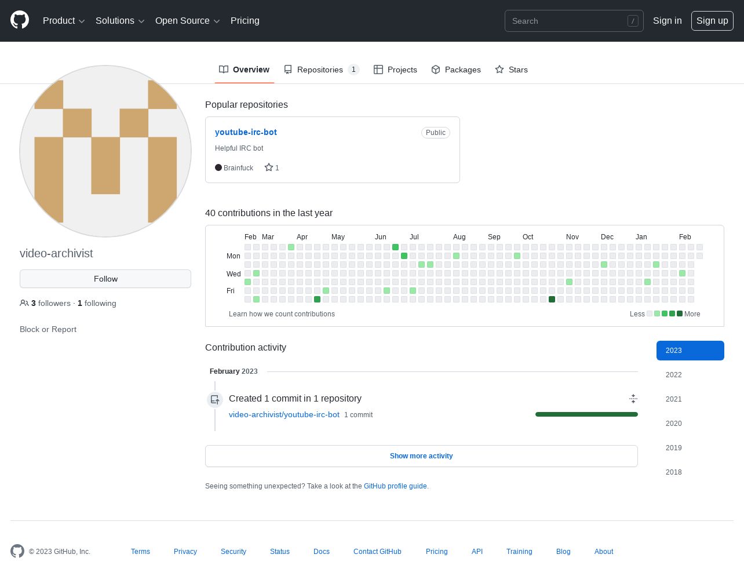The width and height of the screenshot is (744, 587).
Task: Expand the Product dropdown menu
Action: coord(64,21)
